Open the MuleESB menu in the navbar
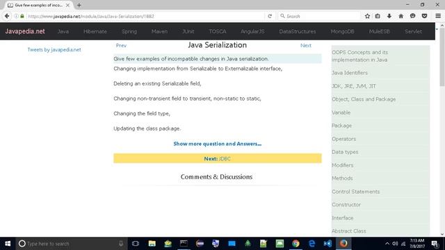Screen dimensions: 445x250 (380, 31)
